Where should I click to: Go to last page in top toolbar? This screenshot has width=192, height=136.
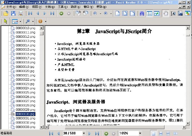tap(52, 13)
